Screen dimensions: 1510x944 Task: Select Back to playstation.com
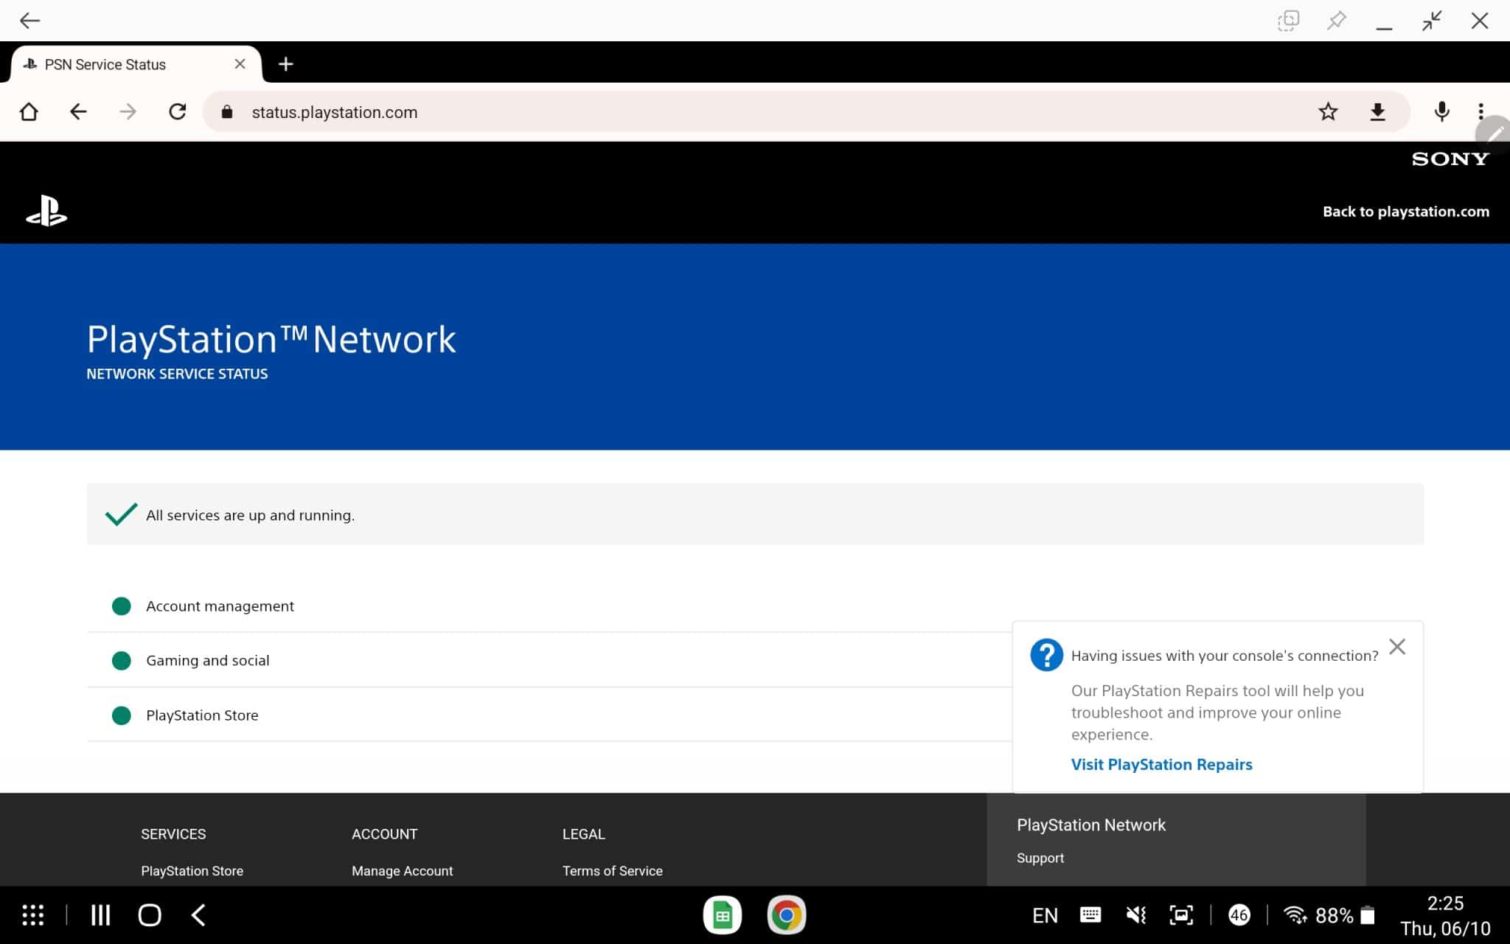tap(1406, 211)
